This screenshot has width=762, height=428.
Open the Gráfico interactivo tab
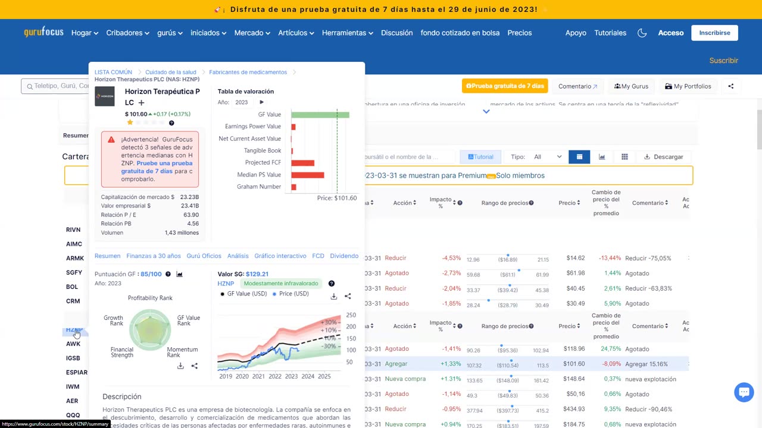[x=280, y=256]
